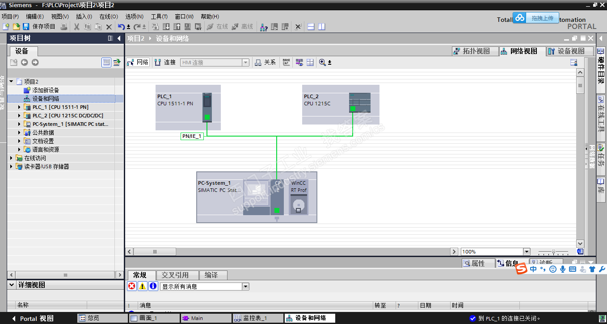Open the HMI连接 connection type dropdown
Screen dimensions: 607x324
(x=245, y=62)
